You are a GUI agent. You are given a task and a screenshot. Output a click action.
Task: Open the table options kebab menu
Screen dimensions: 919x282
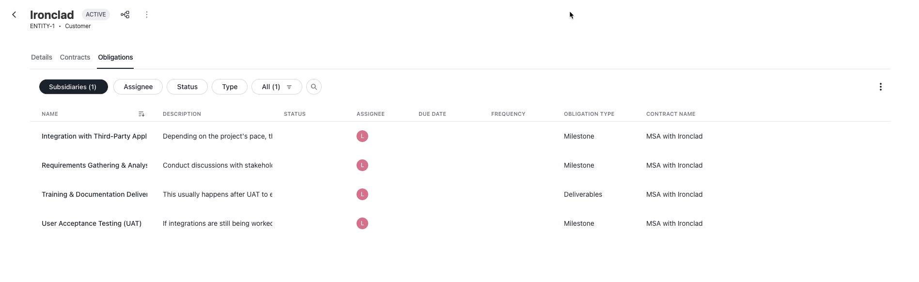[880, 87]
